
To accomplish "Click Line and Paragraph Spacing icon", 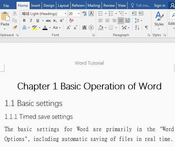I will click(x=137, y=21).
